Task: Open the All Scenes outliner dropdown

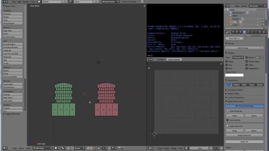Action: (257, 6)
